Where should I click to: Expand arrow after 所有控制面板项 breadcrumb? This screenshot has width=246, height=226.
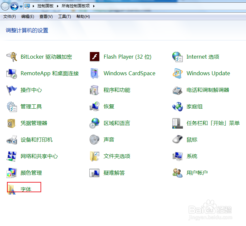point(94,6)
